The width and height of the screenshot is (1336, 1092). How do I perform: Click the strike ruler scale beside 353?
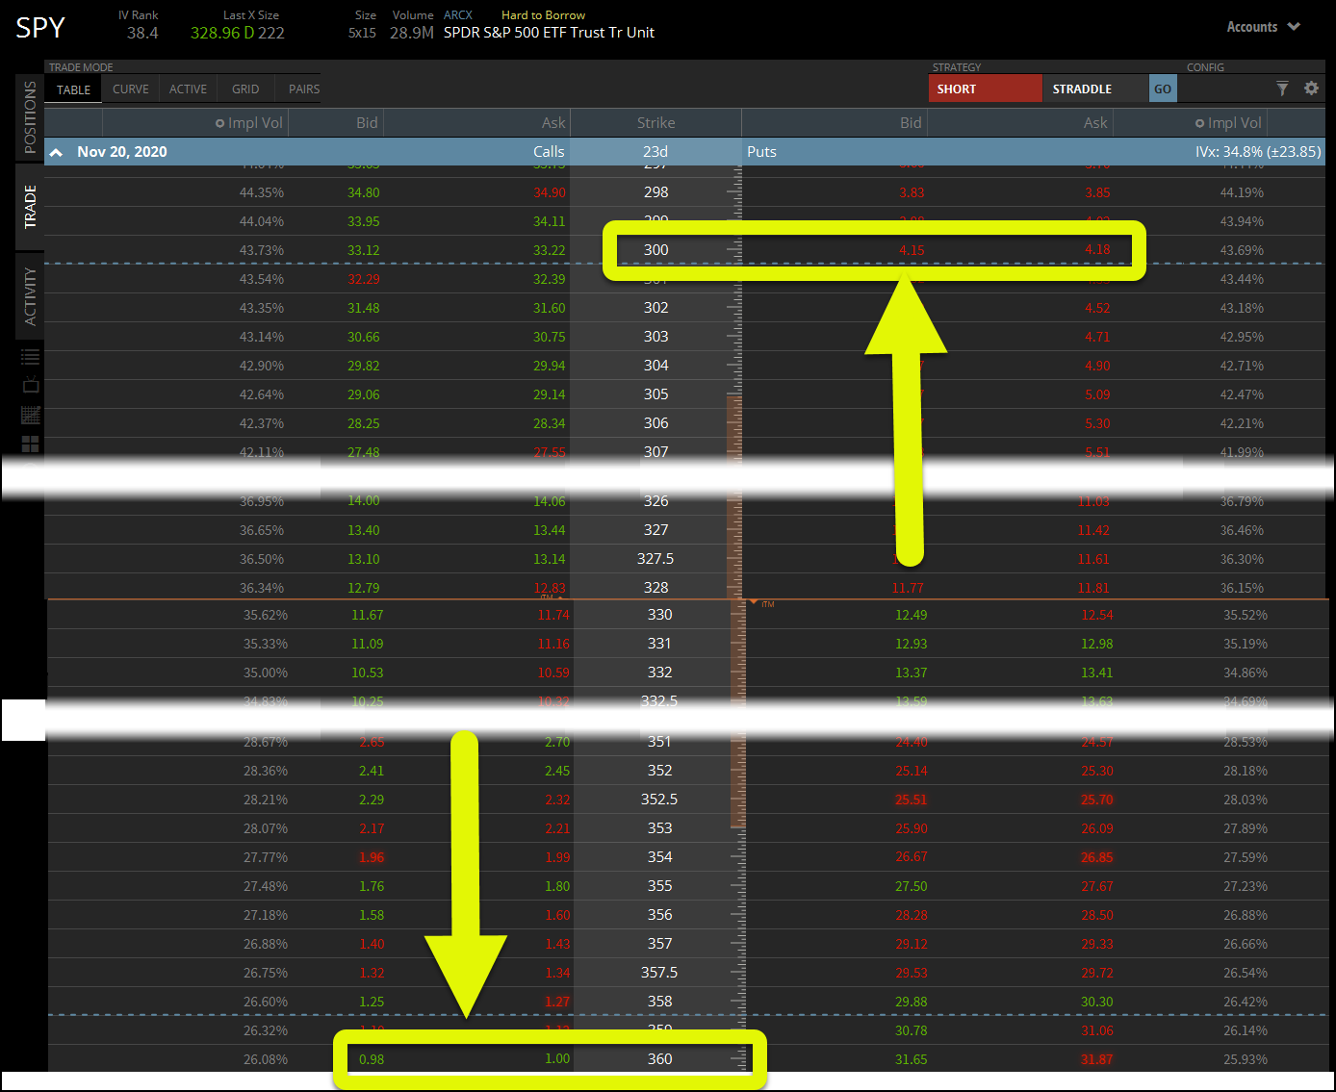pos(737,828)
